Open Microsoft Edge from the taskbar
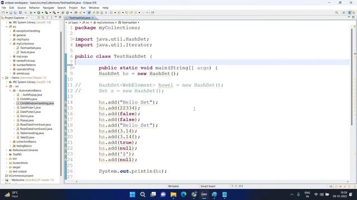The image size is (357, 200). (x=184, y=194)
